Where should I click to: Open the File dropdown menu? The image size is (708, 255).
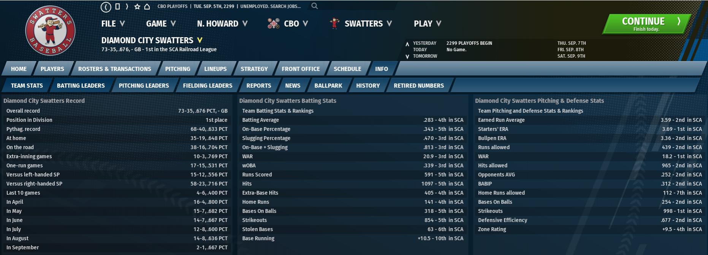[113, 24]
